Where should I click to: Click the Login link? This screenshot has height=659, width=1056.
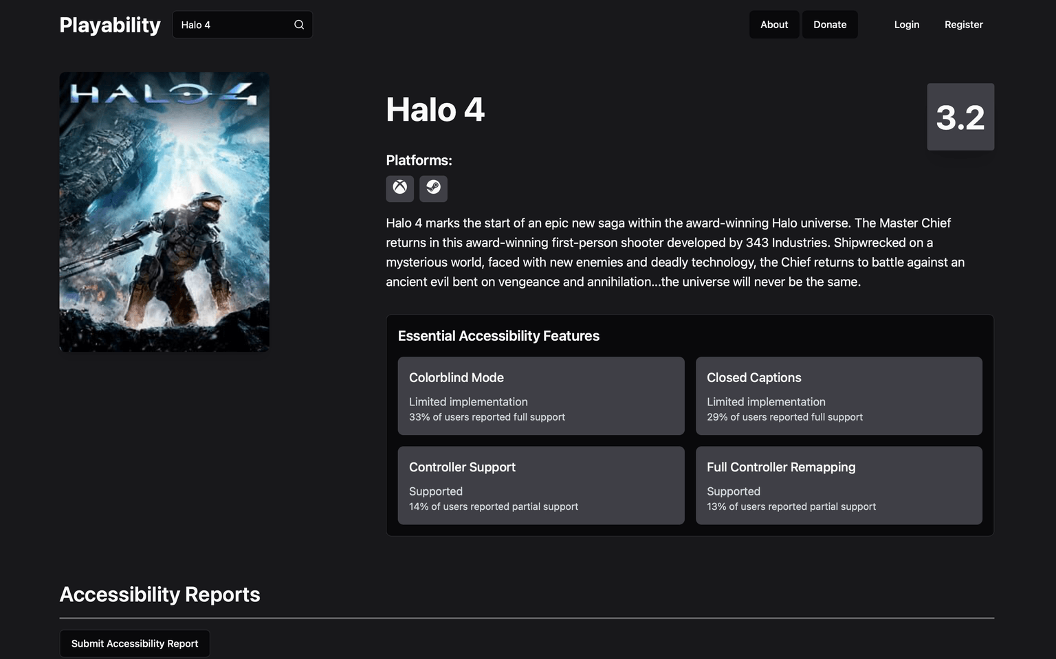point(906,25)
